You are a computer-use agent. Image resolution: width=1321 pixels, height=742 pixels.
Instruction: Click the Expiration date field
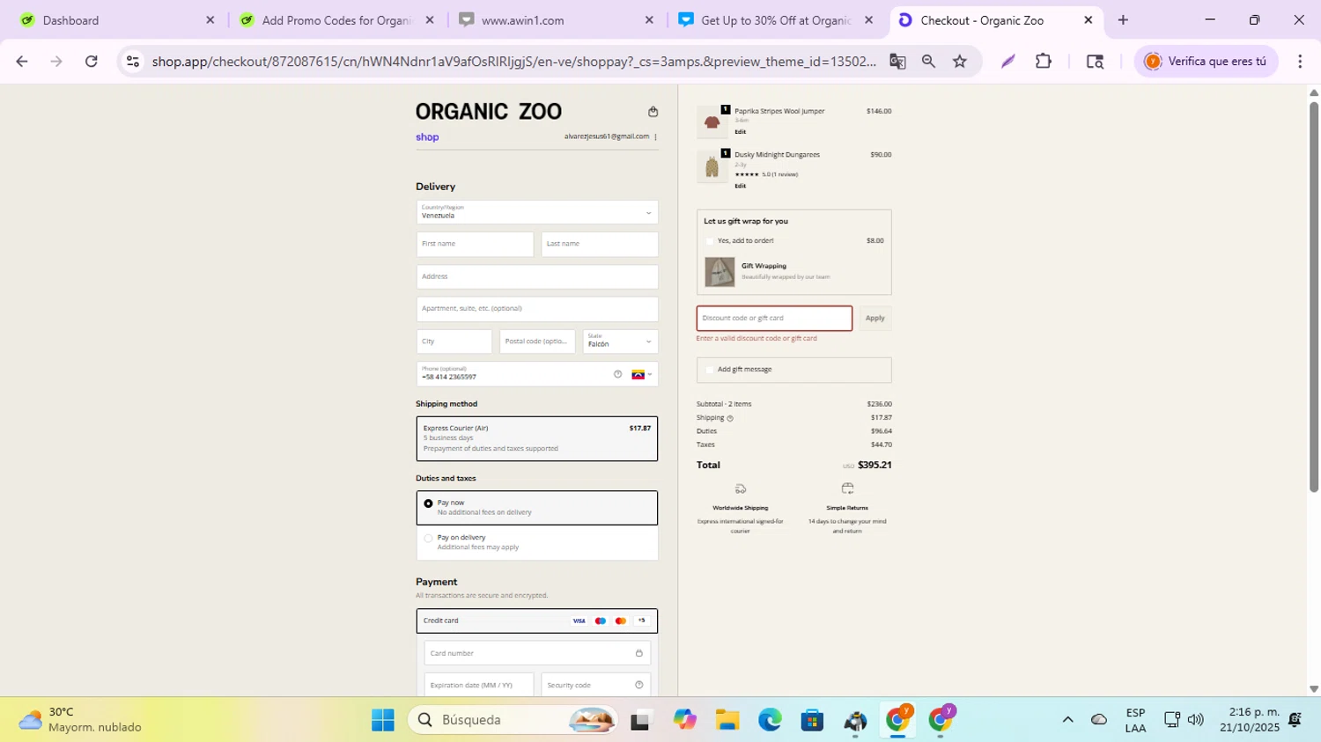(479, 685)
